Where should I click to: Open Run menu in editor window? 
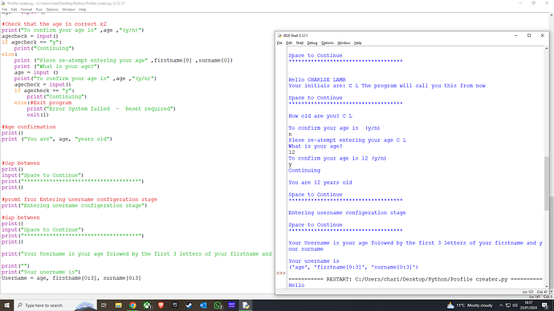[39, 10]
